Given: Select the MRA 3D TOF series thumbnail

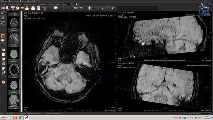Looking at the screenshot, I should [14, 102].
